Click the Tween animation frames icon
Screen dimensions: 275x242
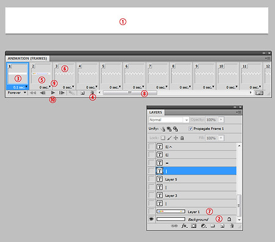71,93
